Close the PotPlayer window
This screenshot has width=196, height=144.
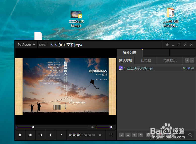click(x=191, y=45)
